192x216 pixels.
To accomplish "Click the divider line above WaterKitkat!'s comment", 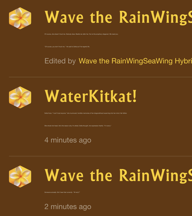I will coord(100,77).
